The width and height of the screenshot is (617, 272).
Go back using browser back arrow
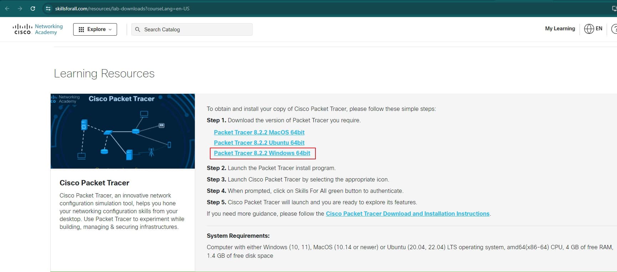7,9
